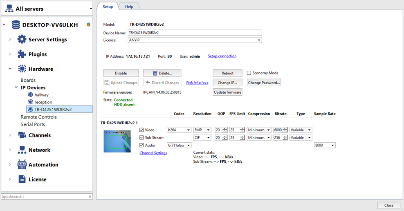
Task: Click the Server Settings gear icon
Action: [x=22, y=40]
